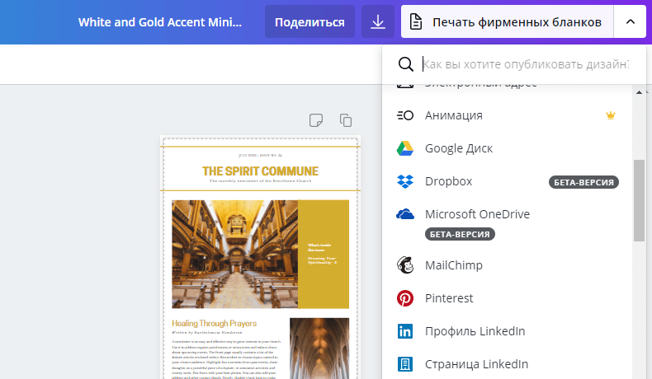Click the download arrow icon button
652x379 pixels.
[x=377, y=21]
